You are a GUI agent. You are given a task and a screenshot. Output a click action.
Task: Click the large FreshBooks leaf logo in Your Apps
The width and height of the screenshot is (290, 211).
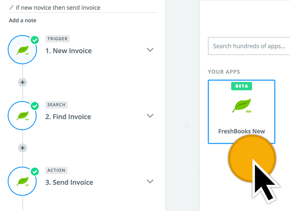[242, 105]
